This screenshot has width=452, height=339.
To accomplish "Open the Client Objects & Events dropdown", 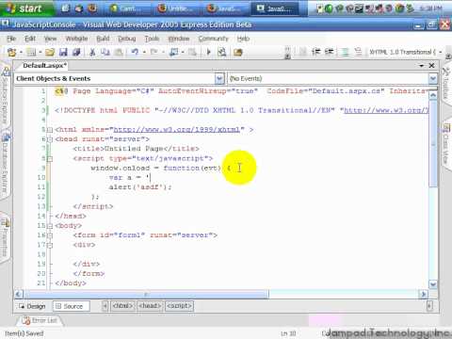I will [x=219, y=78].
